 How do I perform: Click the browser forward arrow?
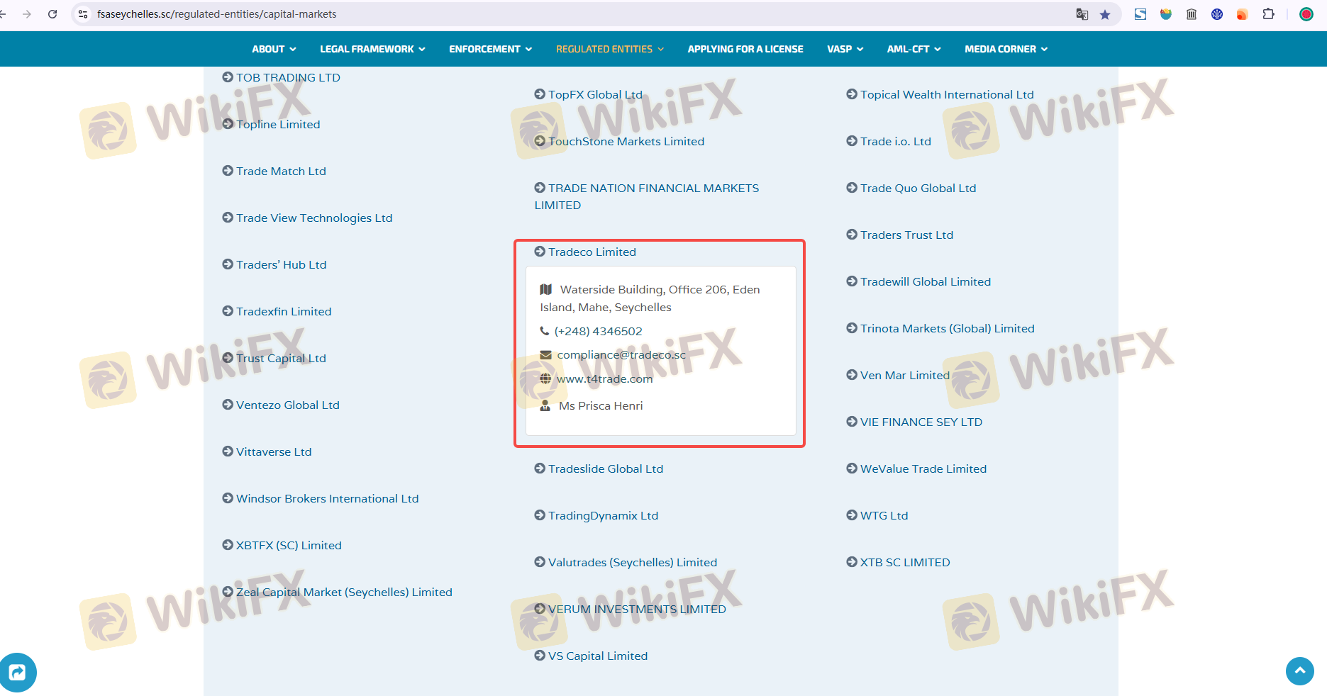[27, 14]
